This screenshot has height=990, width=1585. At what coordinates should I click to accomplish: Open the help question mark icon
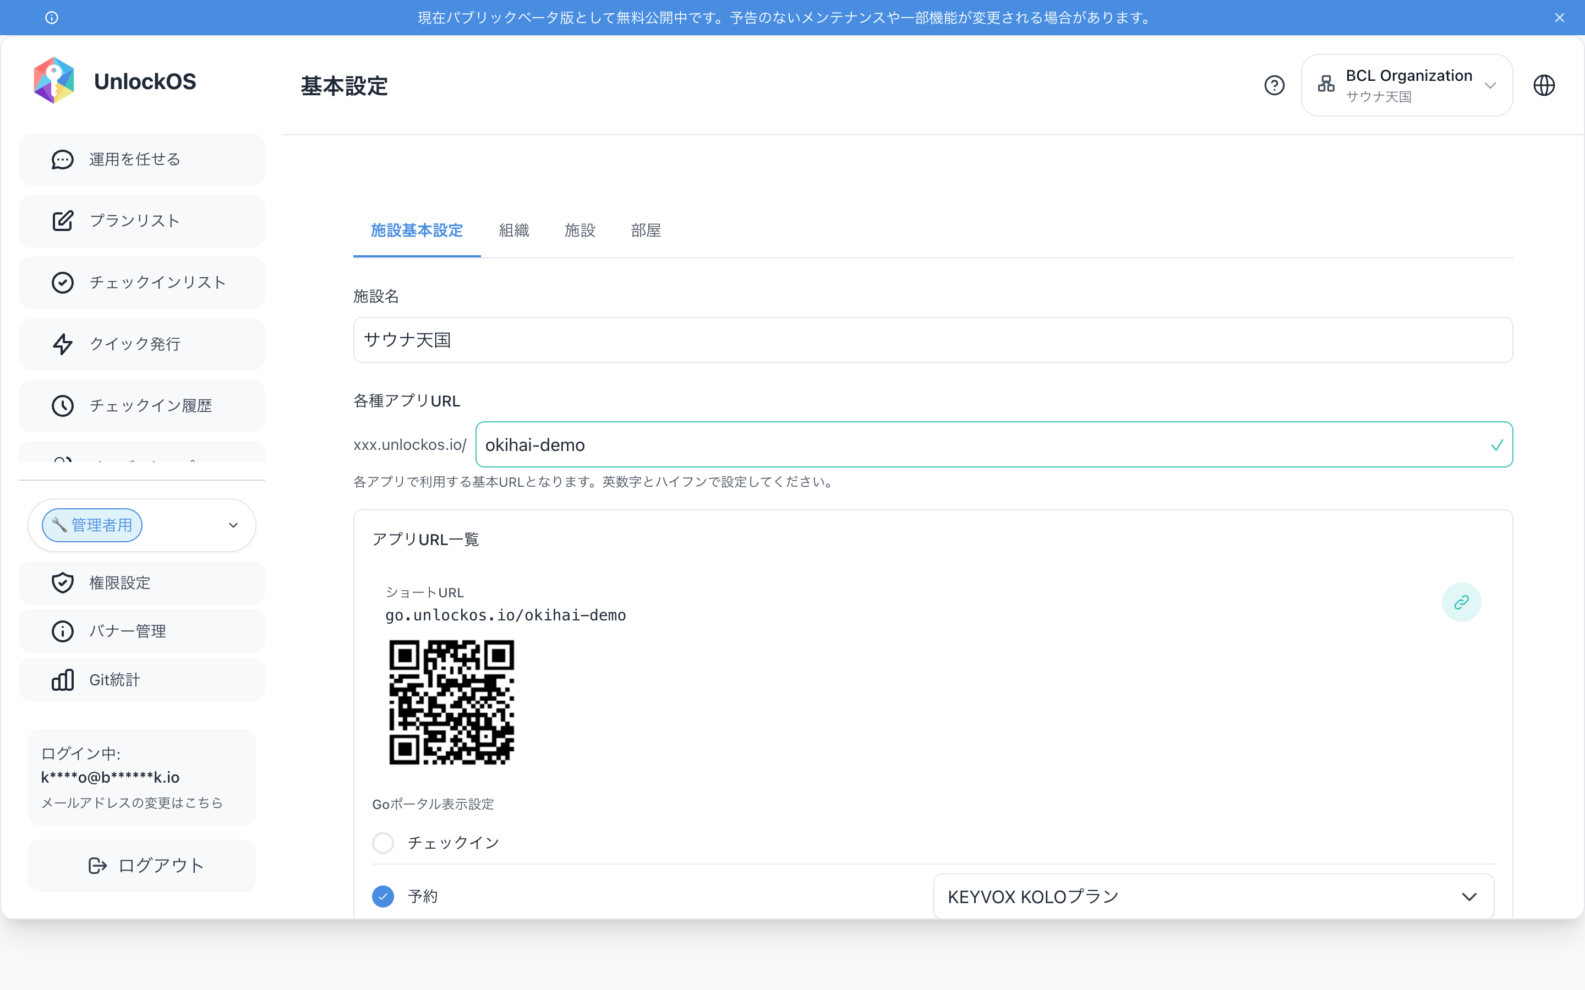[x=1274, y=85]
